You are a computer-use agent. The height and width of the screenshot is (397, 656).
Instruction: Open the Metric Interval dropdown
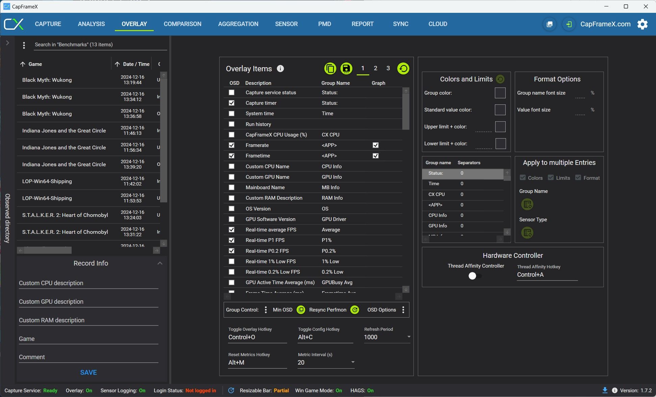pos(326,362)
